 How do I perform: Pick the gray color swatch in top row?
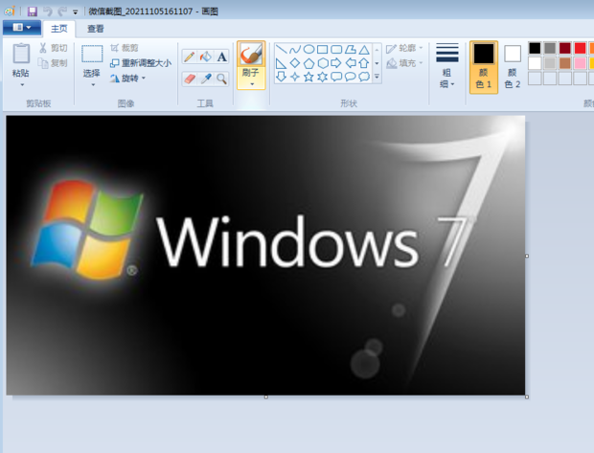pos(550,48)
